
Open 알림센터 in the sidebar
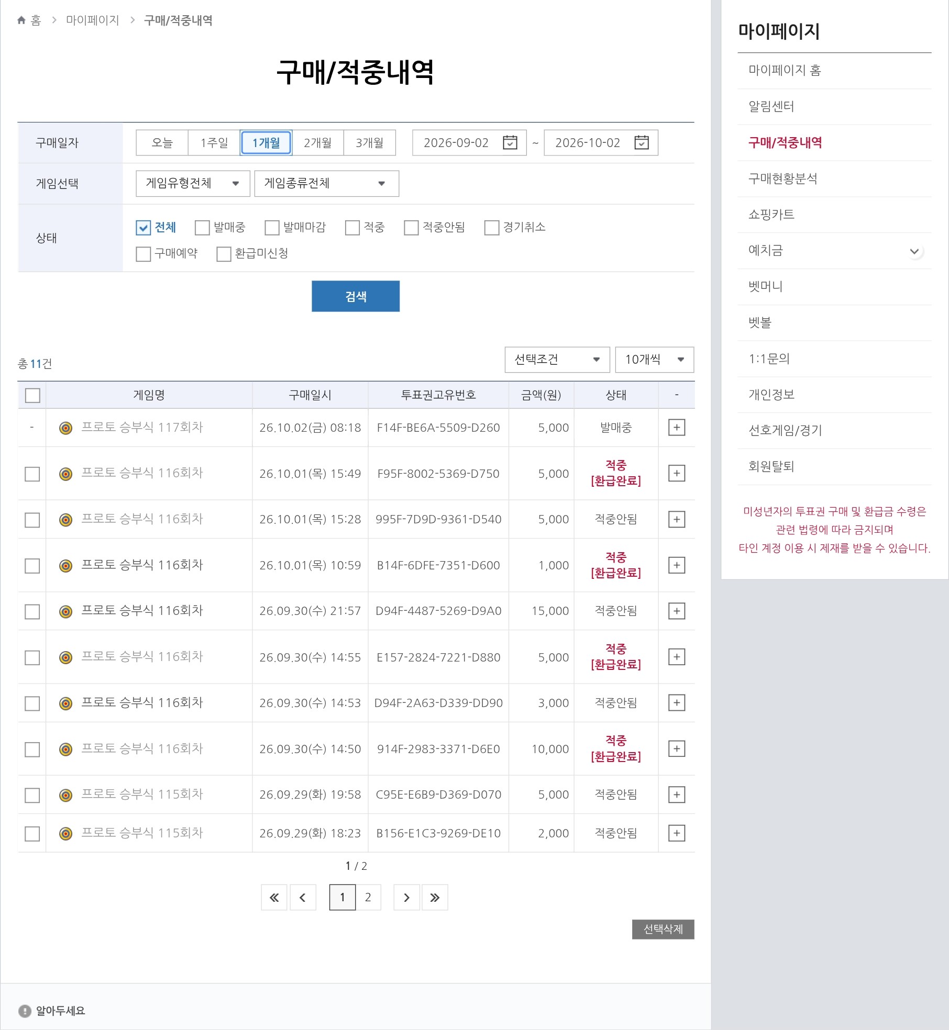771,106
